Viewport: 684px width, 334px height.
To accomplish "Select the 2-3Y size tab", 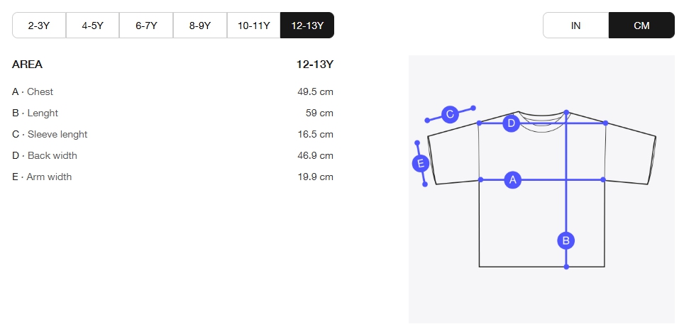I will coord(39,26).
